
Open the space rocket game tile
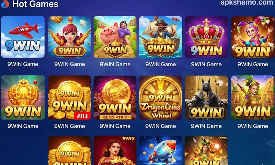tap(161, 150)
